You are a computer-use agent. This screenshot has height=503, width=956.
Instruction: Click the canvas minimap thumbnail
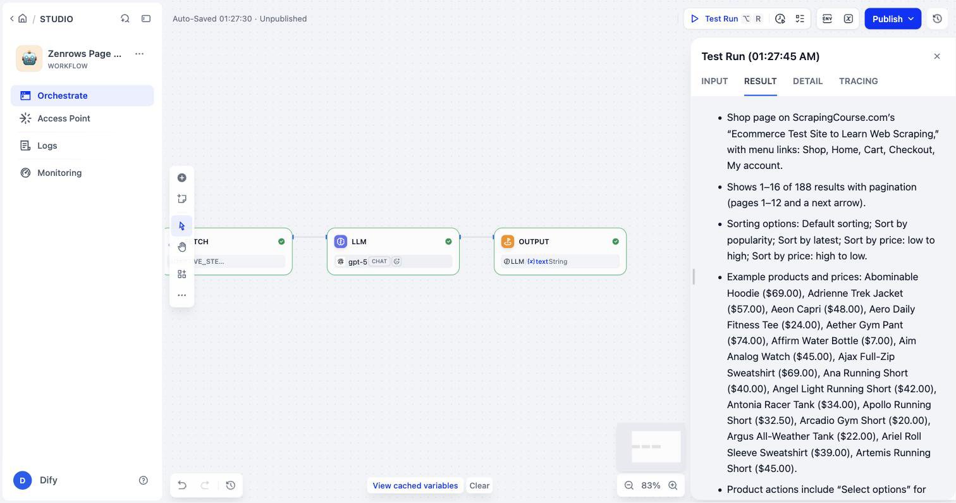(651, 445)
